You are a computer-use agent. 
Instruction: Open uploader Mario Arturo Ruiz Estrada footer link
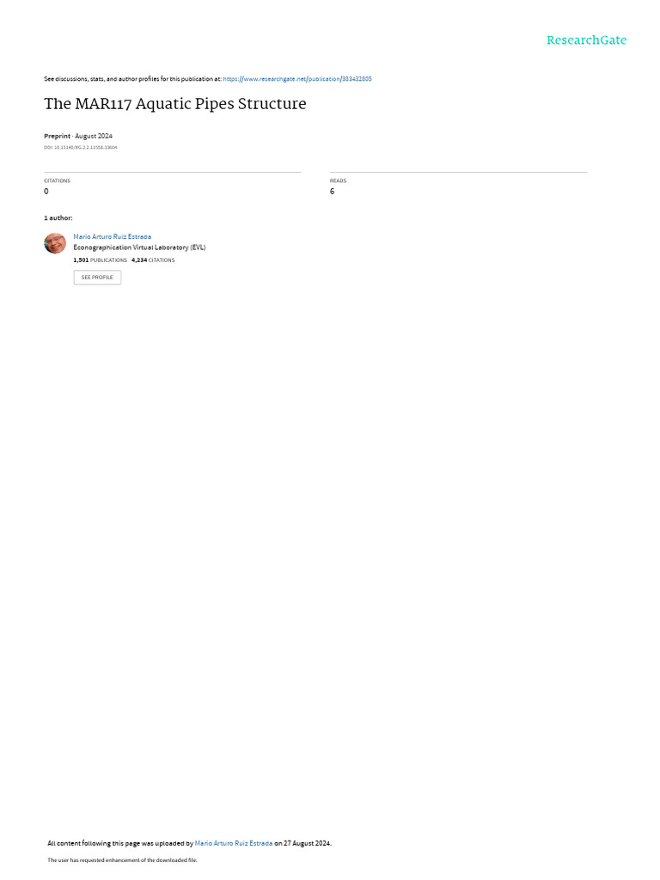234,843
